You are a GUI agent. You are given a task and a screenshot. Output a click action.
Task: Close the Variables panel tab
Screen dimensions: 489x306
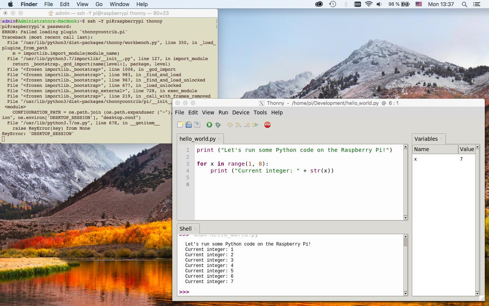point(441,139)
